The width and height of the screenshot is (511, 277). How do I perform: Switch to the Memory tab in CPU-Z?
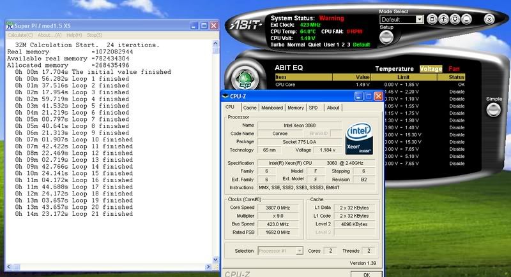(x=296, y=108)
